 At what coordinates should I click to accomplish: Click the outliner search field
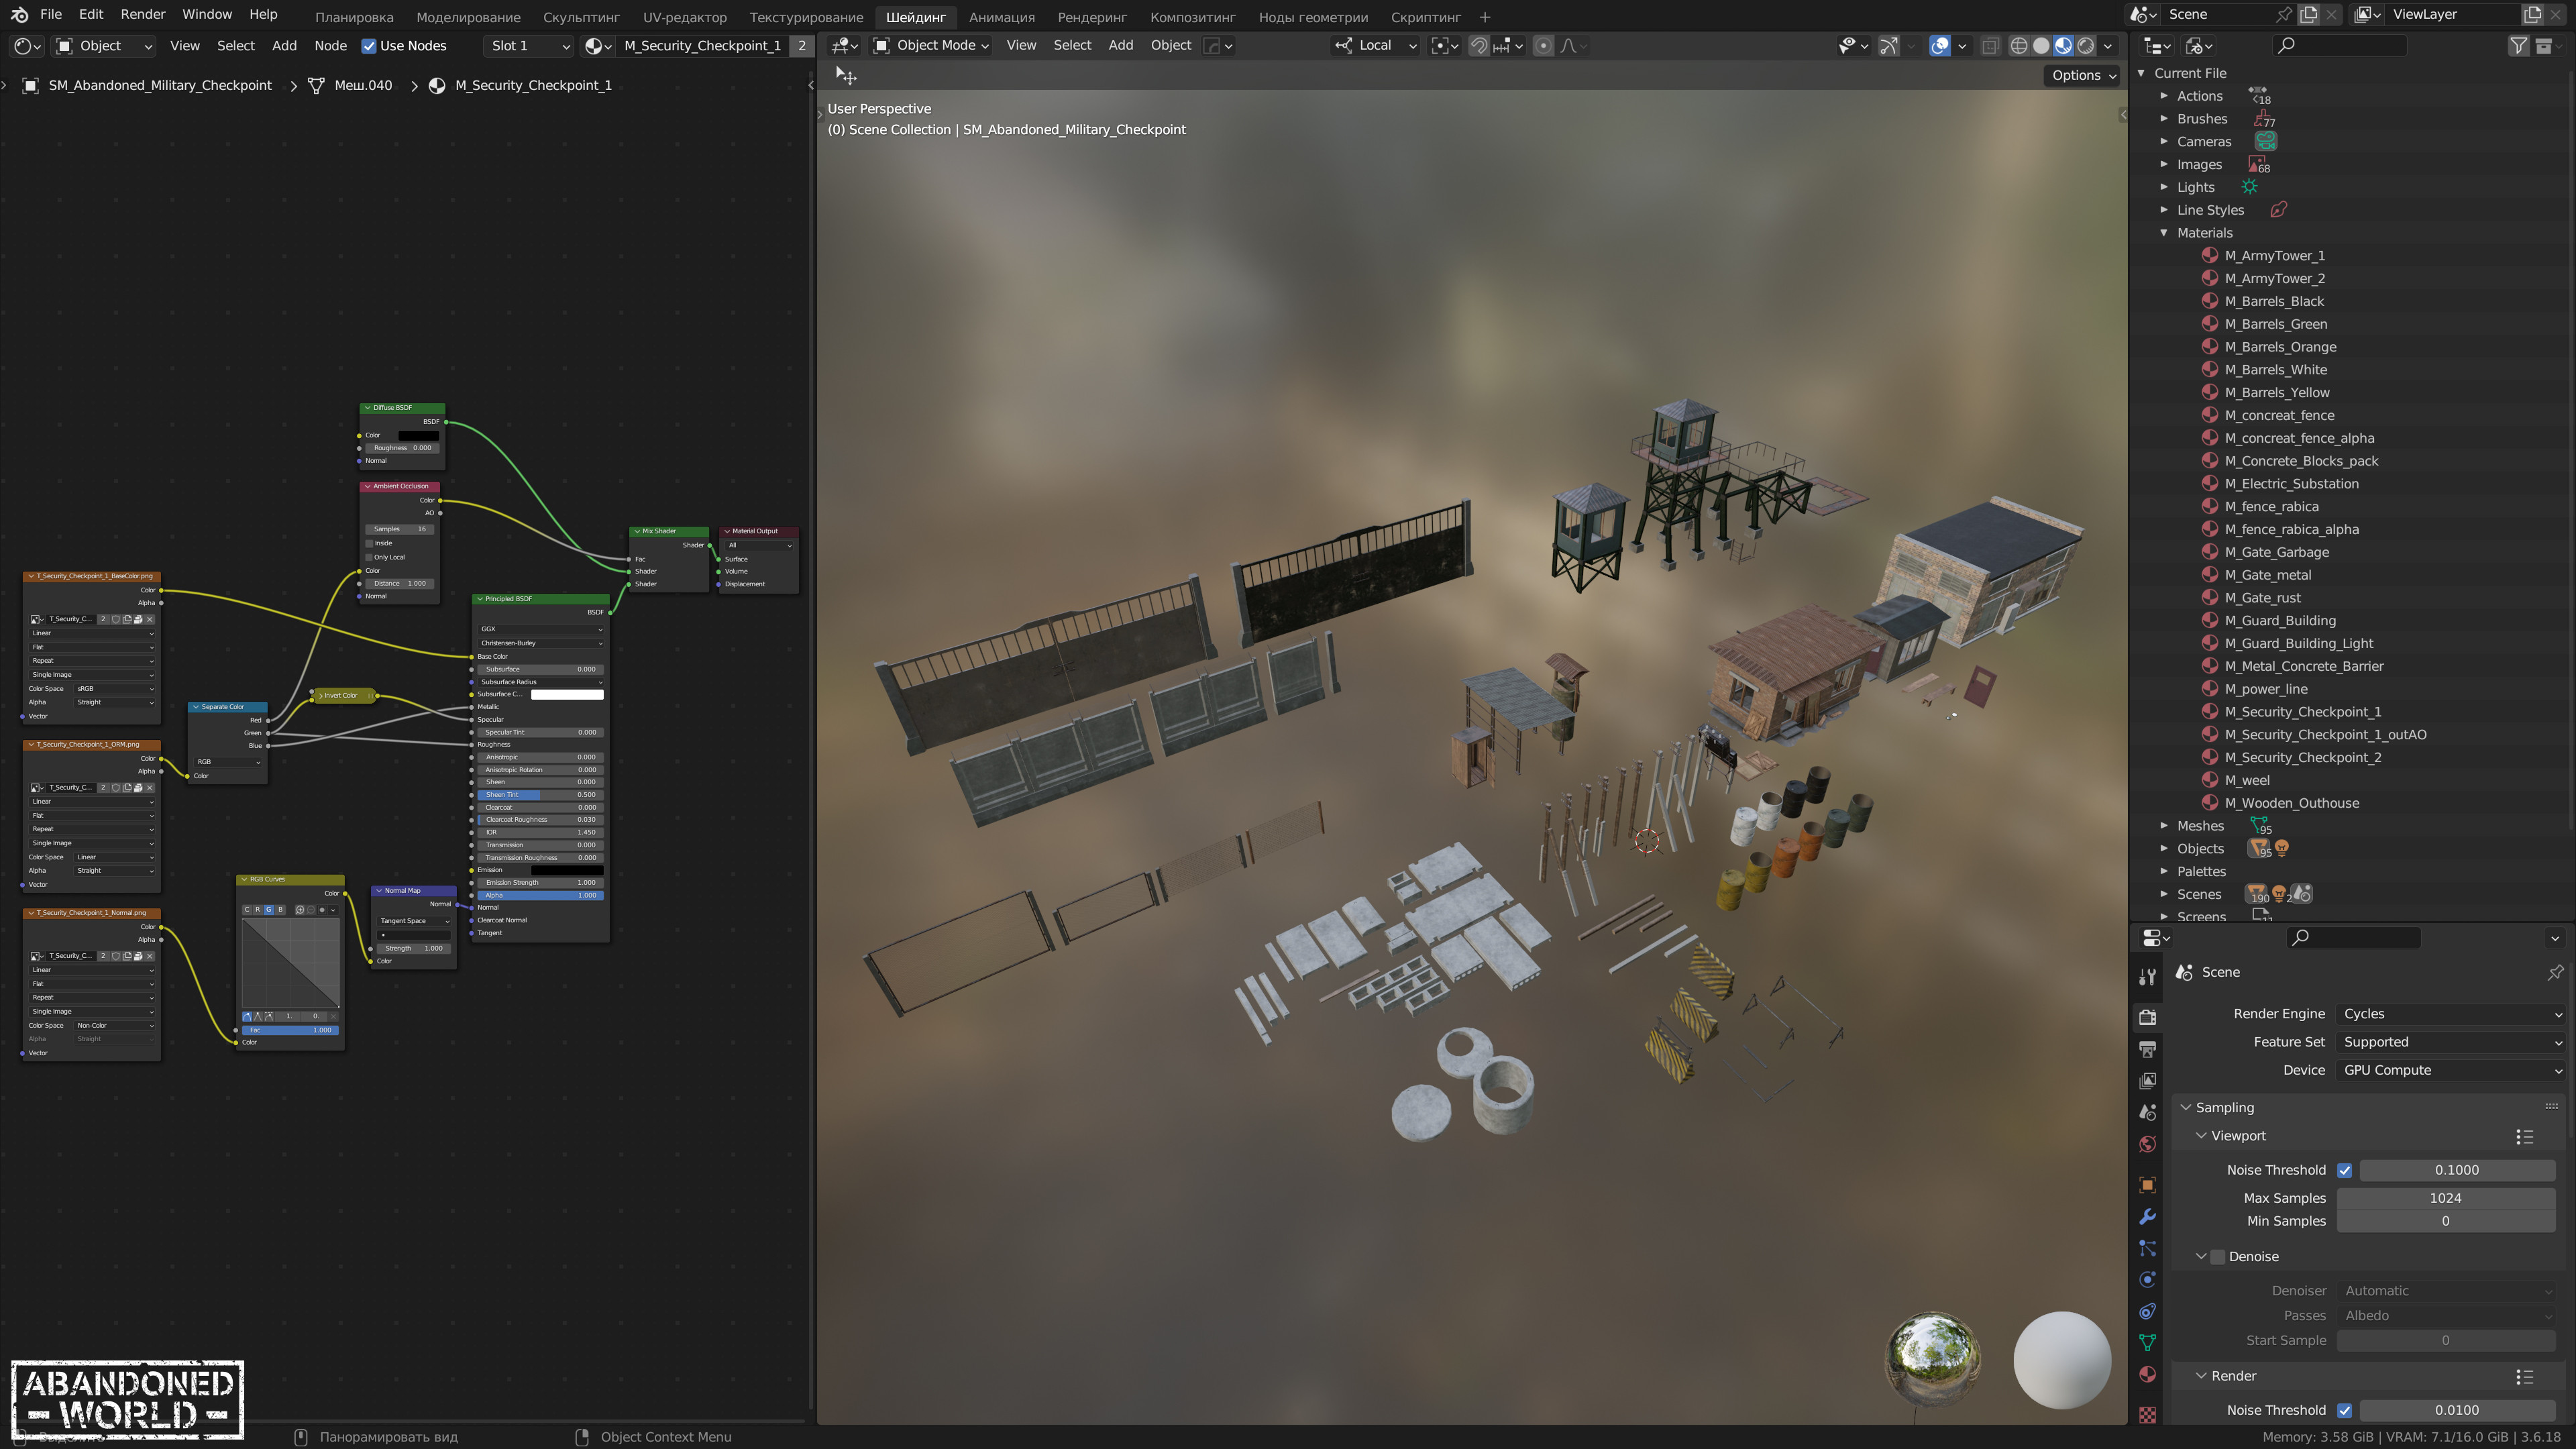(2338, 46)
